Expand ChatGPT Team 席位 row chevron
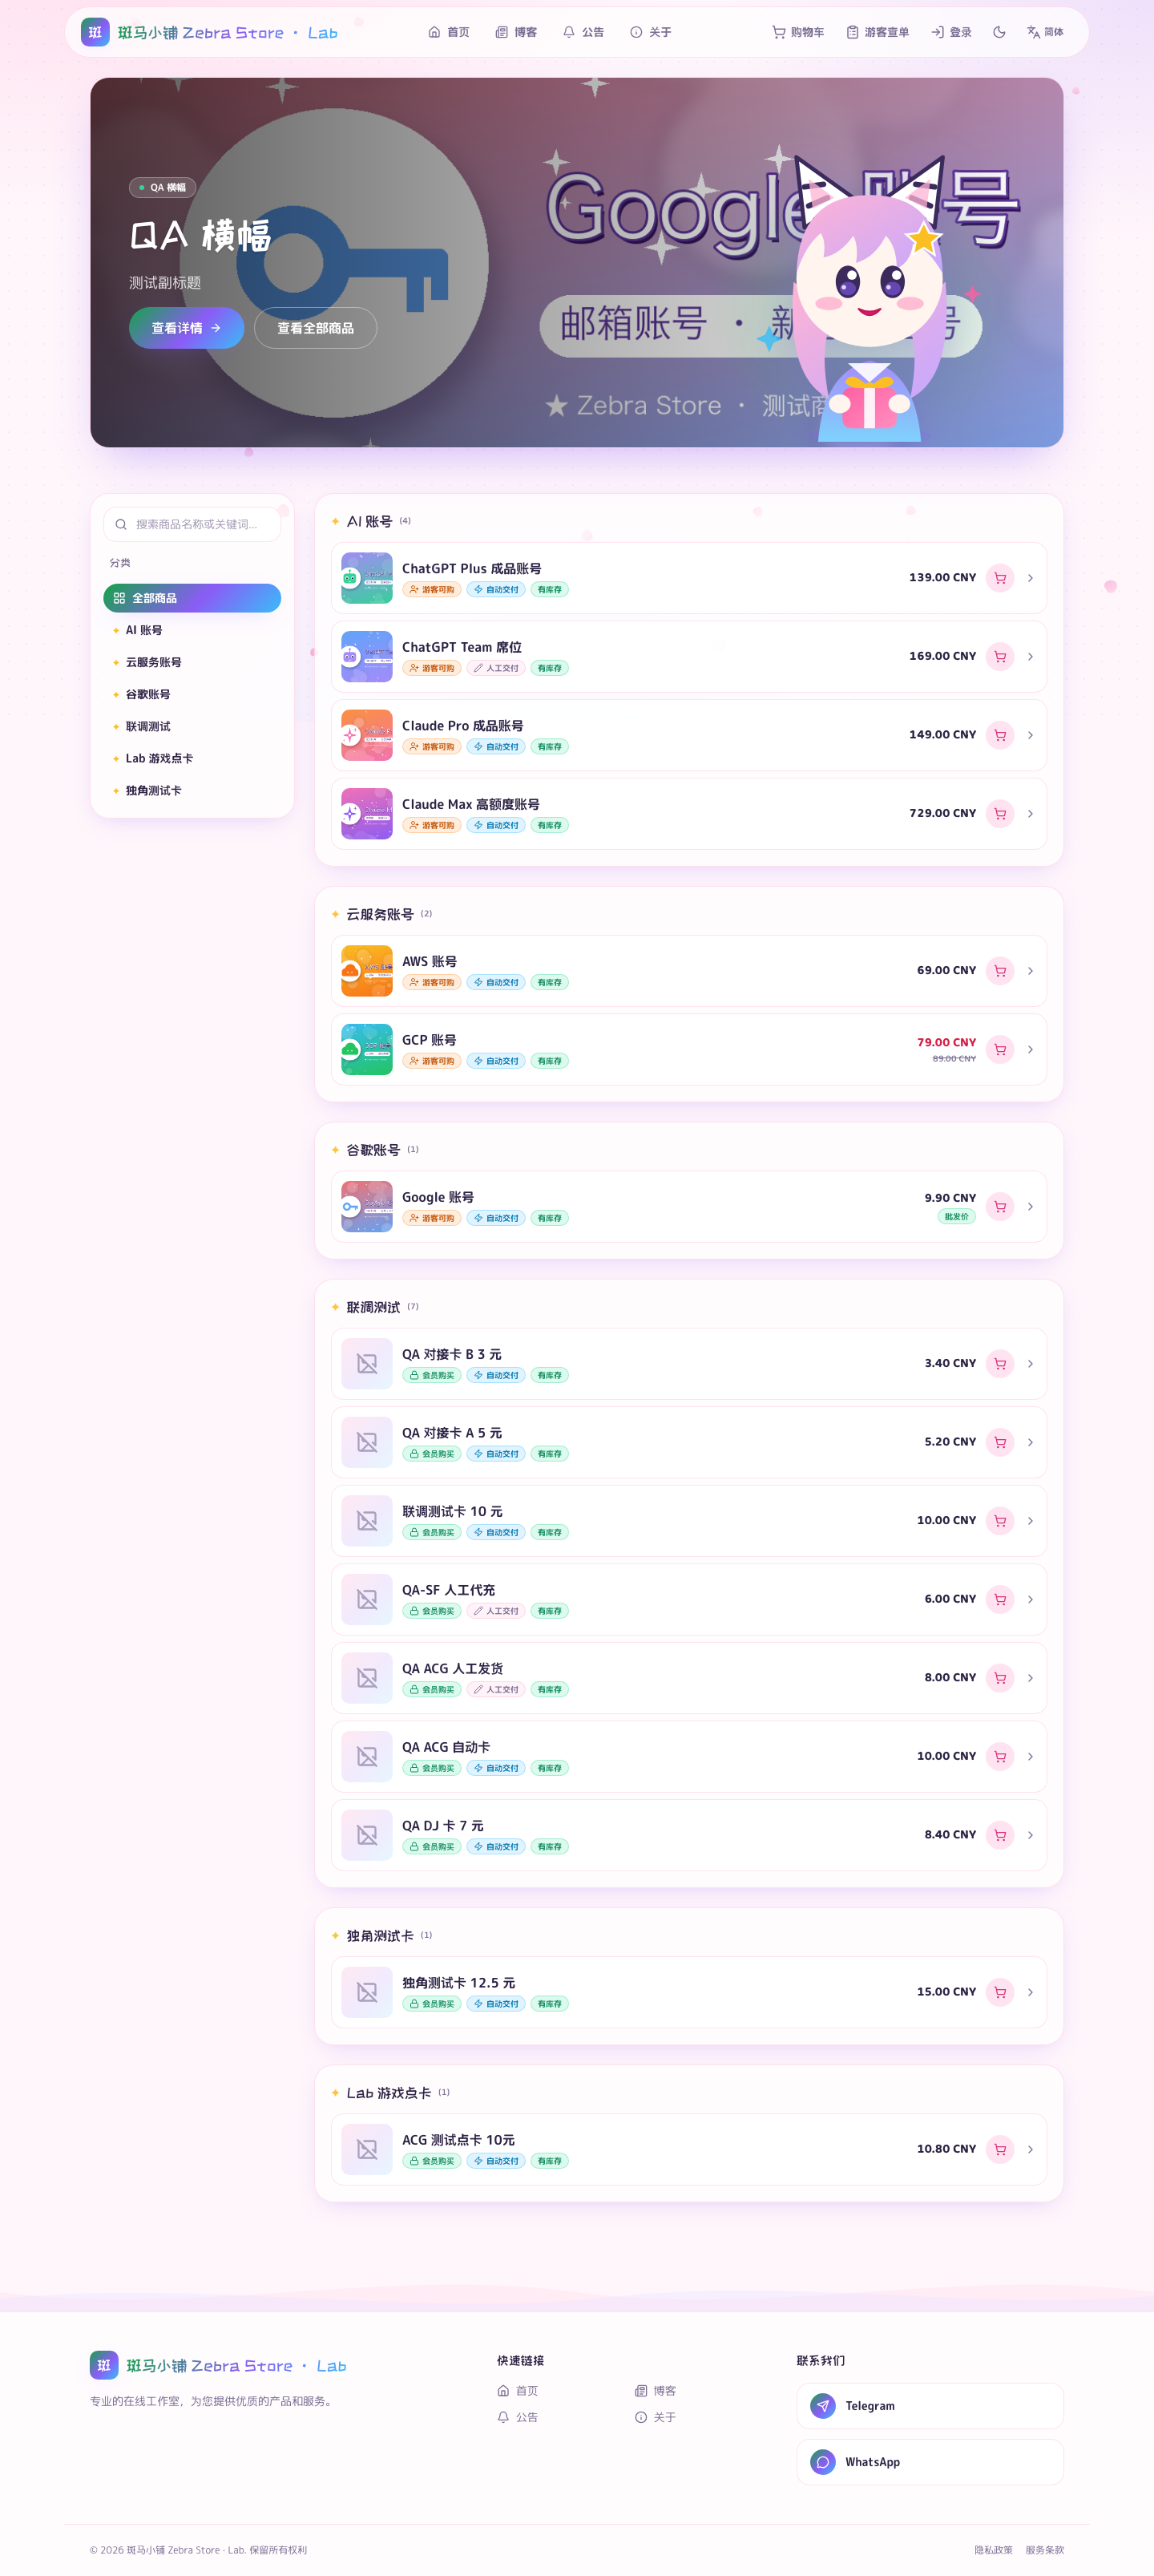Viewport: 1154px width, 2576px height. pyautogui.click(x=1030, y=657)
